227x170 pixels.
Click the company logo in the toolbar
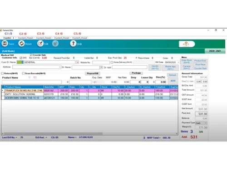pos(187,44)
